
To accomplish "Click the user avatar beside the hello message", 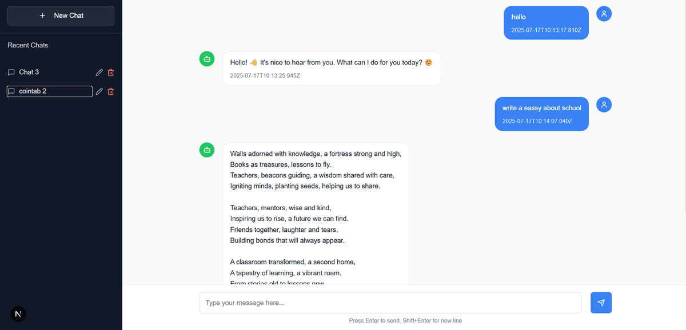I will (604, 14).
